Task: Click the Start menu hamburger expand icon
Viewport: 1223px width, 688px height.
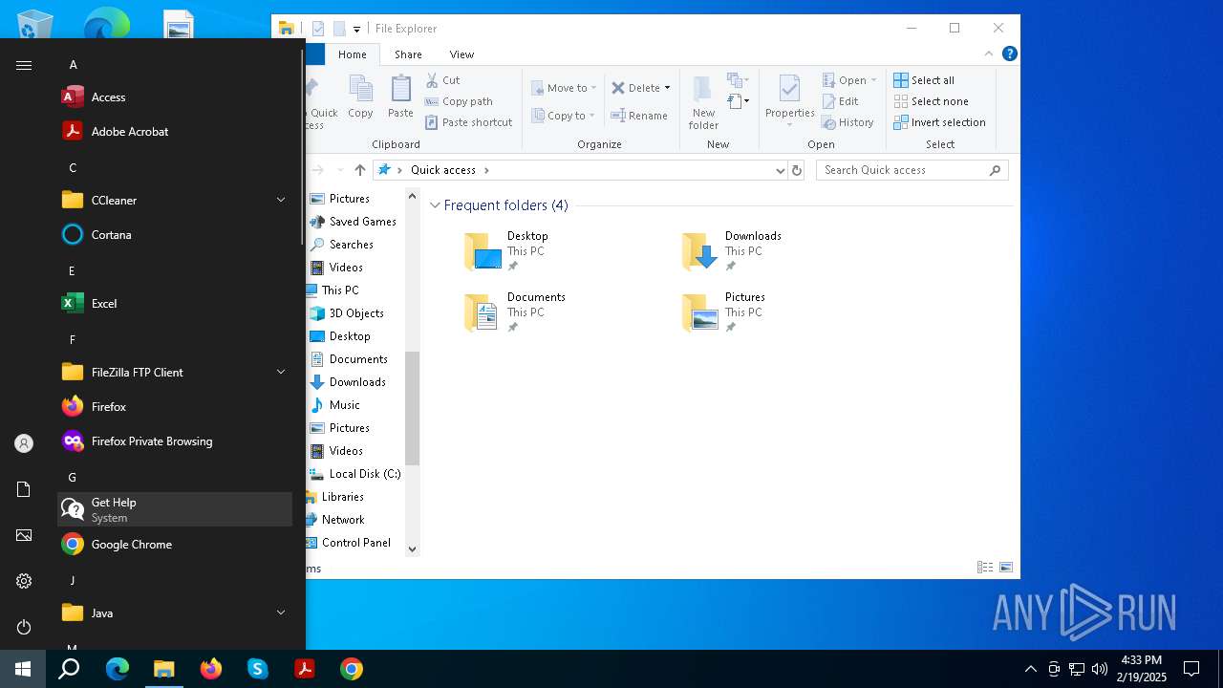Action: 24,65
